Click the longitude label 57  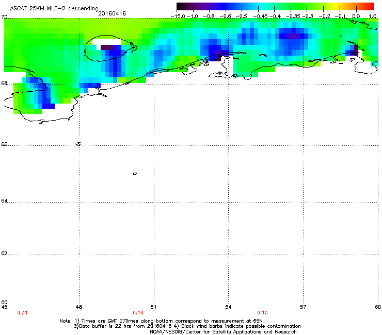303,307
